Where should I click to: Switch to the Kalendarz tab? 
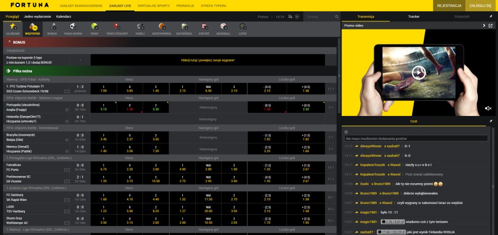click(x=64, y=17)
